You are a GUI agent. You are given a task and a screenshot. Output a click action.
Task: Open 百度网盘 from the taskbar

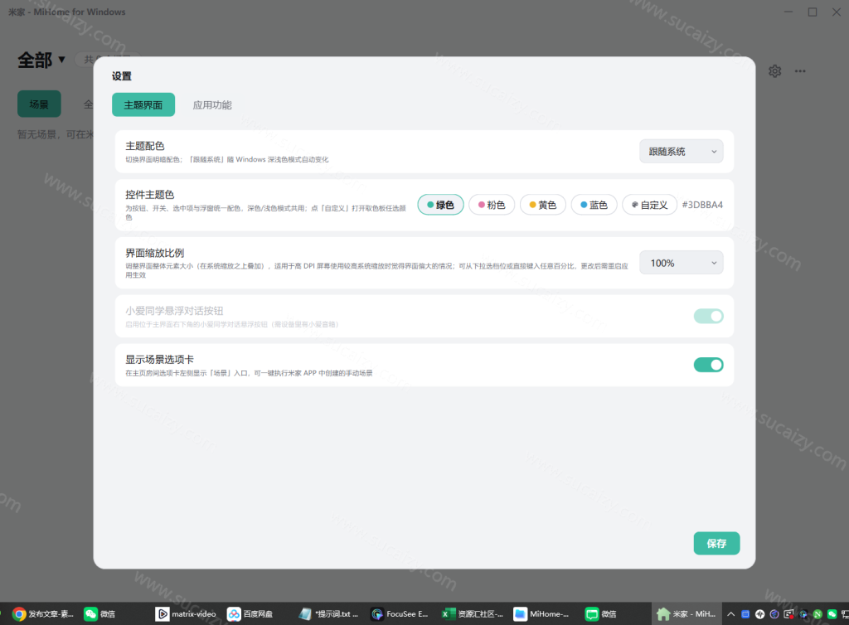click(x=250, y=613)
